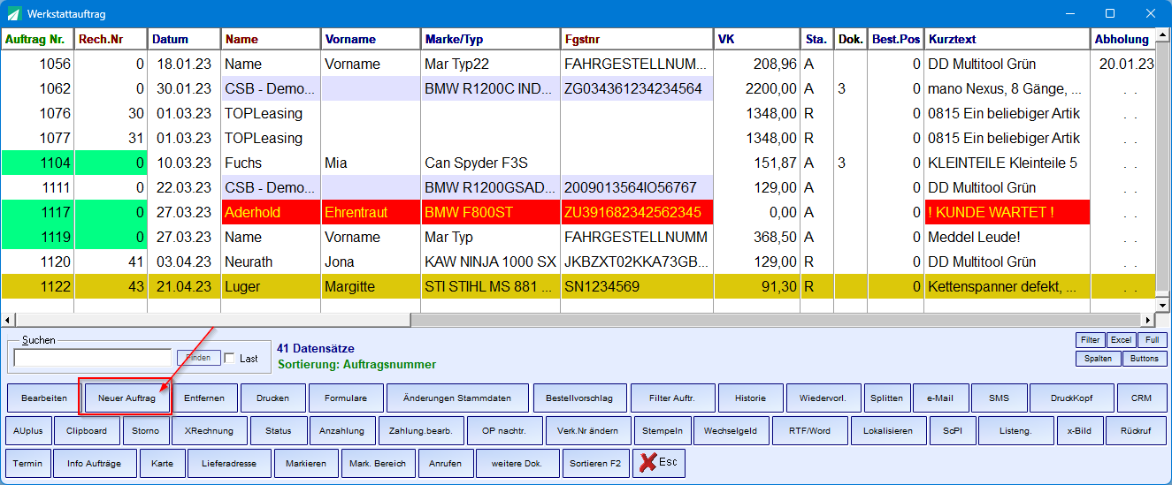Click the Bearbeiten button
1172x485 pixels.
[x=44, y=398]
